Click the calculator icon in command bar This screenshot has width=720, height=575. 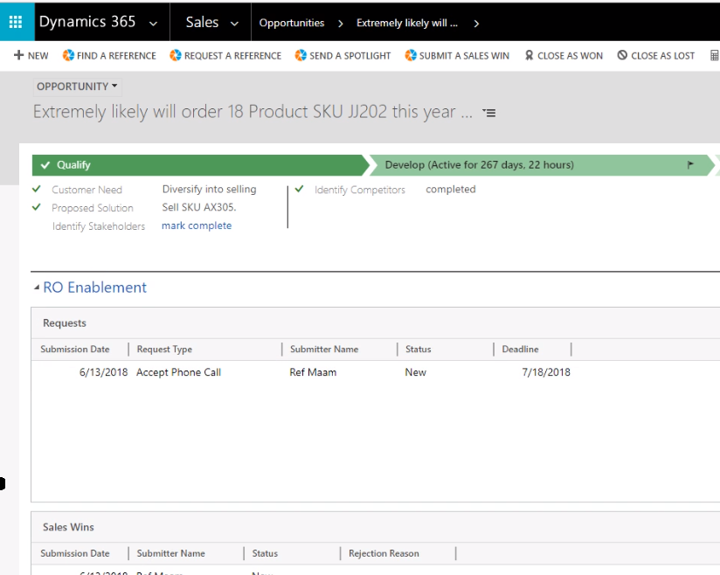pos(715,56)
